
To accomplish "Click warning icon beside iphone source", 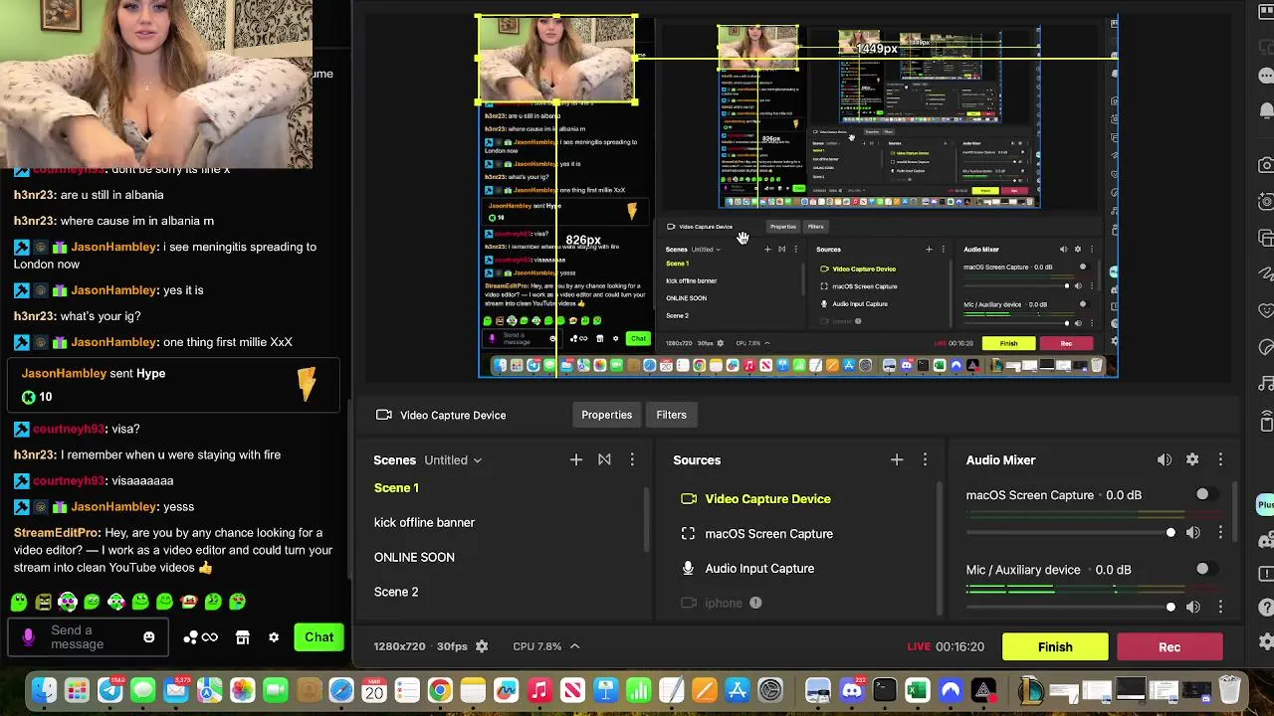I will (x=755, y=603).
